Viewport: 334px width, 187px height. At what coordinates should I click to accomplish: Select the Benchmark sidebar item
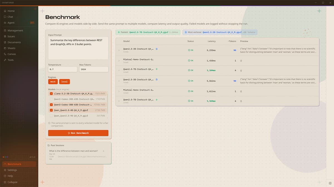pos(19,164)
